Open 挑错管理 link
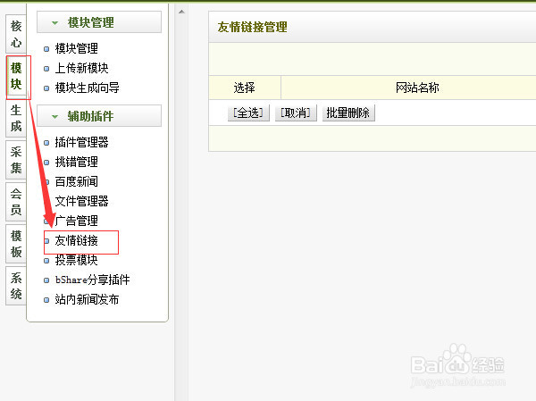536x401 pixels. click(77, 162)
